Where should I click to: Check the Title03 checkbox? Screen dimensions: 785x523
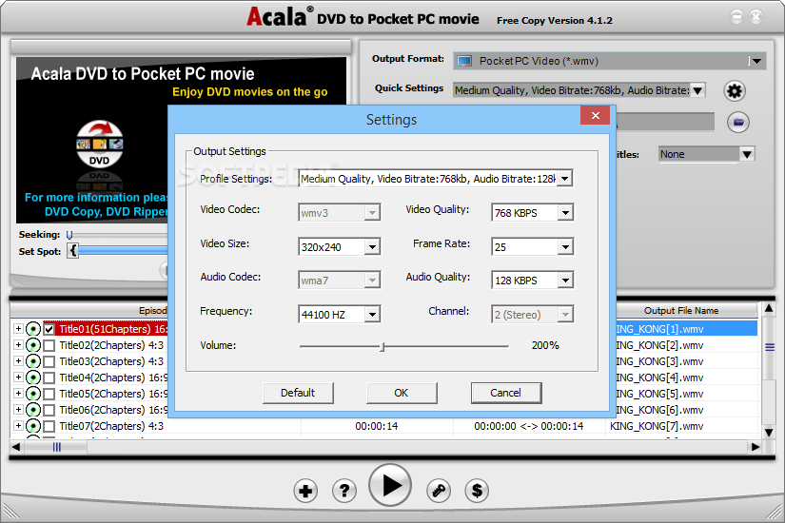click(x=49, y=361)
